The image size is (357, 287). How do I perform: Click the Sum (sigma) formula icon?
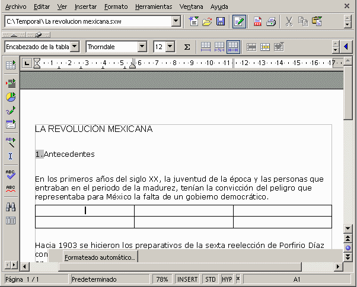click(x=187, y=47)
